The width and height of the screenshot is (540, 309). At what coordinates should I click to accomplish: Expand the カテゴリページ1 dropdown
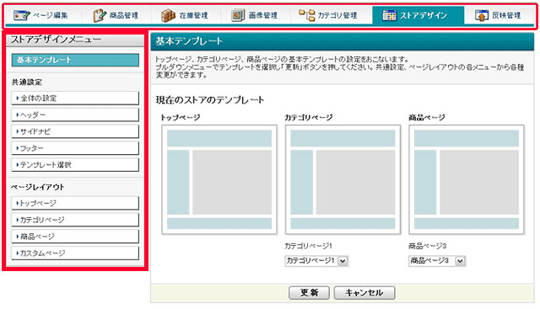(x=316, y=261)
